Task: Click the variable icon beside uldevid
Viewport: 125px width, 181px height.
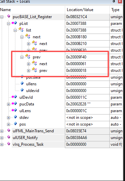Action: coord(22,90)
